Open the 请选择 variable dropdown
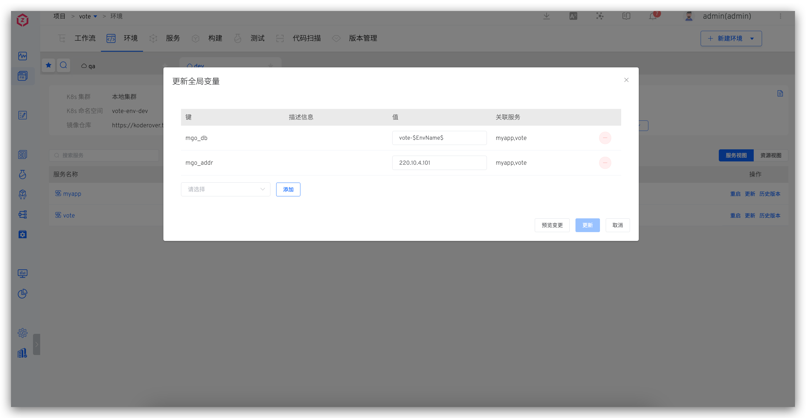The height and width of the screenshot is (418, 806). point(226,189)
